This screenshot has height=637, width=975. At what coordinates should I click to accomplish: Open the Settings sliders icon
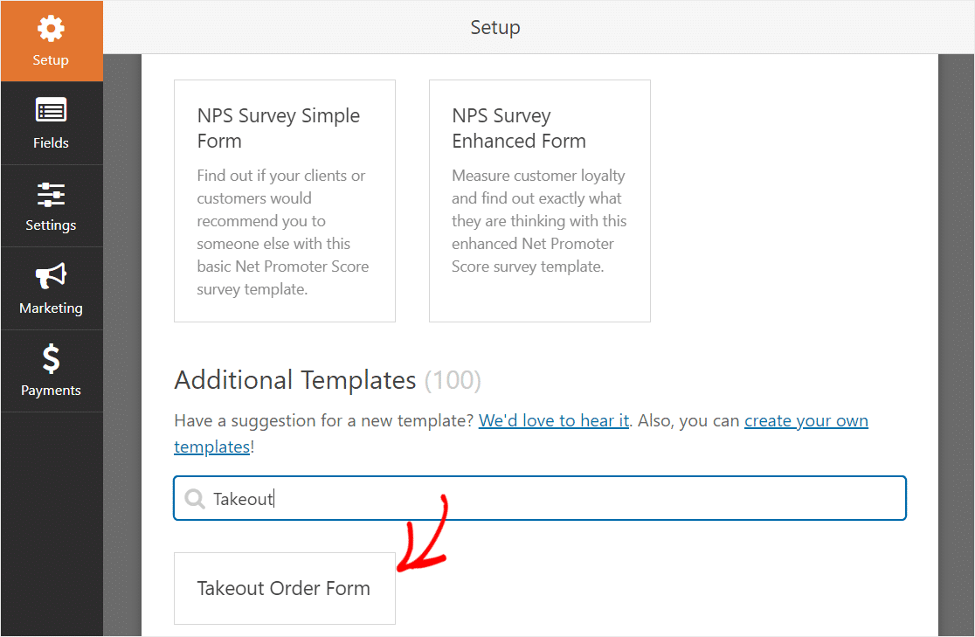[x=51, y=194]
